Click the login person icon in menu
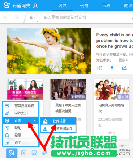Image resolution: width=133 pixels, height=159 pixels. pyautogui.click(x=7, y=135)
